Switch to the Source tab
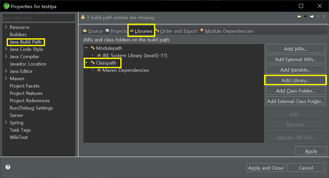Viewport: 329px width, 178px height. [93, 31]
